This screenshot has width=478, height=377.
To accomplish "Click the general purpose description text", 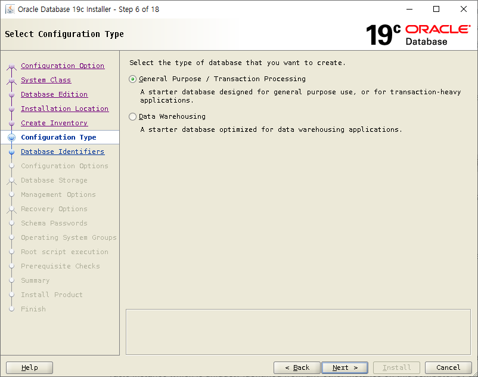I will [x=300, y=96].
